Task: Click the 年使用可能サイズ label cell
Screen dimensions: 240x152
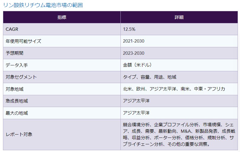Action: coord(23,41)
